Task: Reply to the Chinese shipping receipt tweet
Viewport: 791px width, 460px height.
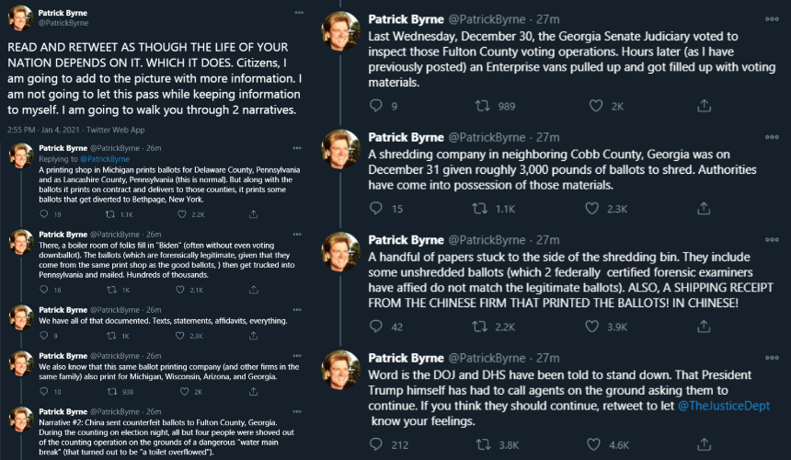Action: [x=376, y=327]
